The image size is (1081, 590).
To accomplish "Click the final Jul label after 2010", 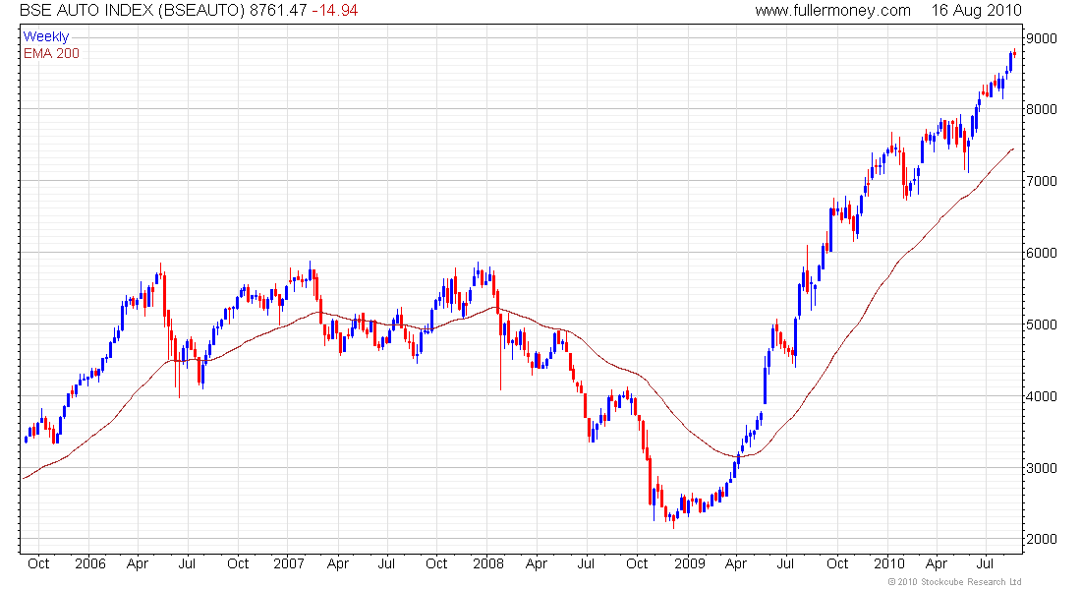I will tap(986, 563).
